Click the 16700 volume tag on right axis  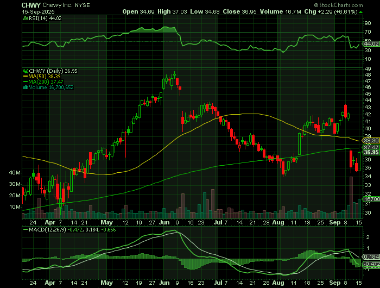tap(371, 199)
